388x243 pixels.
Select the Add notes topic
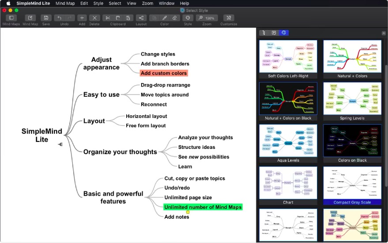pos(177,217)
